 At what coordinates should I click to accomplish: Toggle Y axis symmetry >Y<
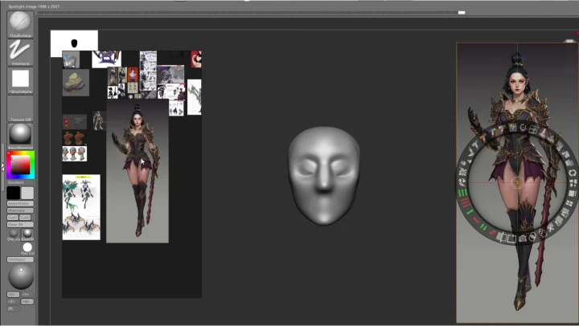tap(27, 295)
